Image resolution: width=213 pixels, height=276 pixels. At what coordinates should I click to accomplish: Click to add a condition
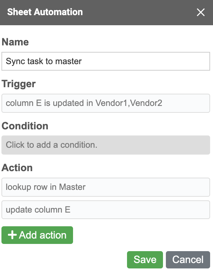[x=106, y=145]
